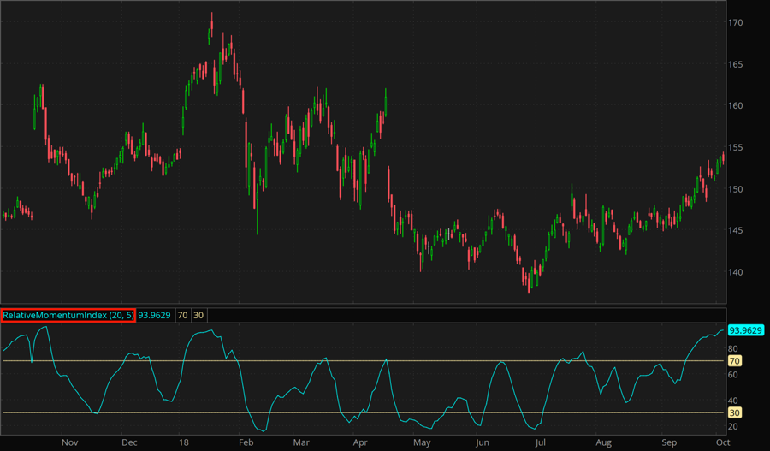This screenshot has height=451, width=770.
Task: Click the 80 level on the indicator axis
Action: 734,349
